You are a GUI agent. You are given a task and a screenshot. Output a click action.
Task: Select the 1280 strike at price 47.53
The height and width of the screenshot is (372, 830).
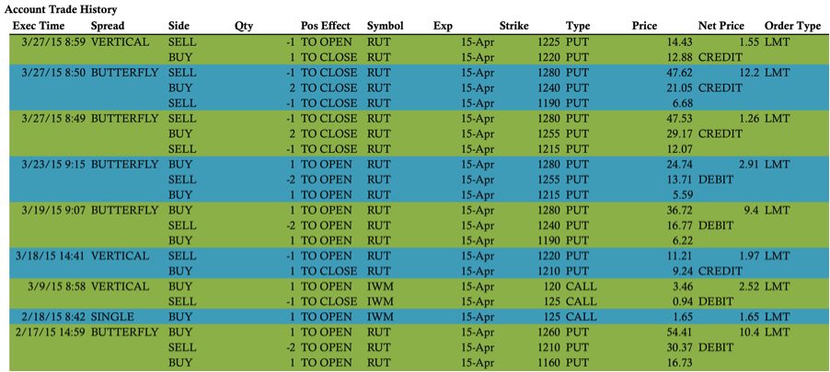coord(547,118)
